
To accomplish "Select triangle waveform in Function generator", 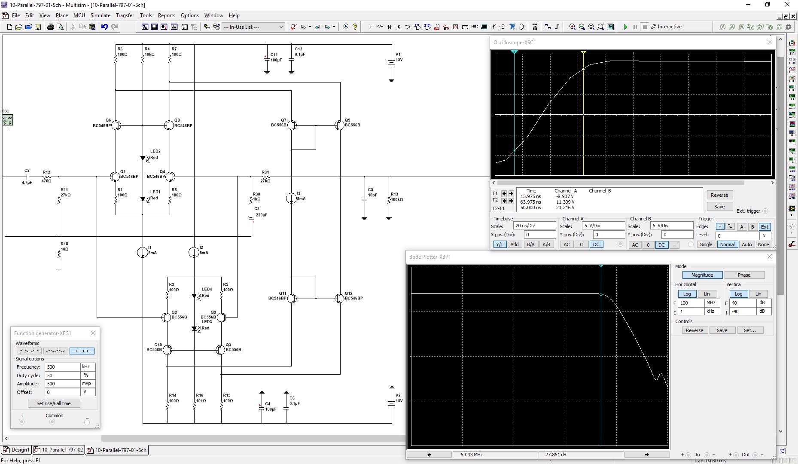I will [x=55, y=351].
